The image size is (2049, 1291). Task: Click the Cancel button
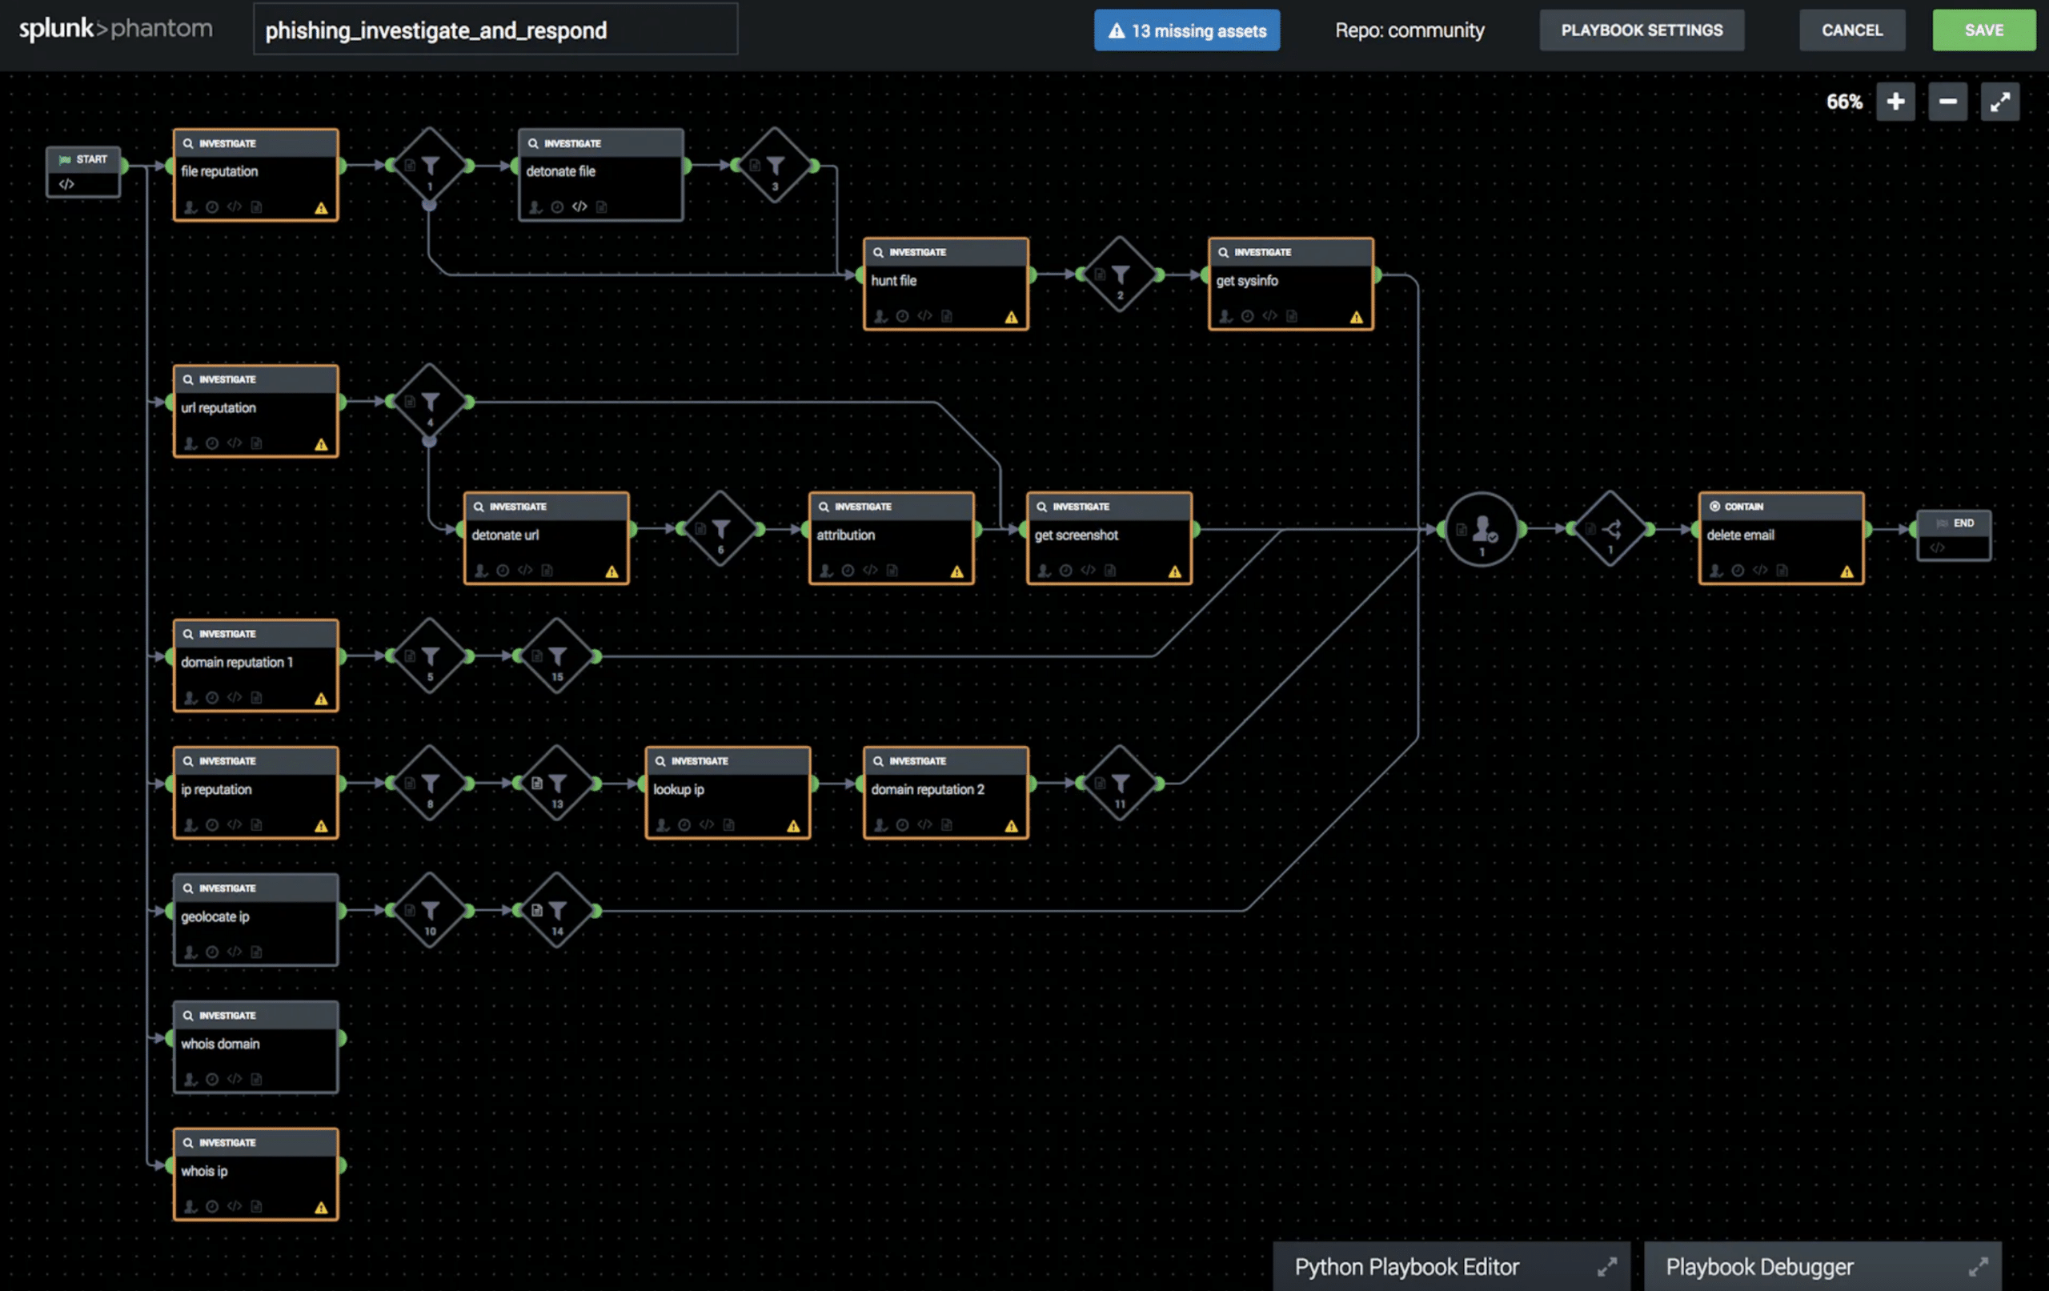pyautogui.click(x=1851, y=30)
